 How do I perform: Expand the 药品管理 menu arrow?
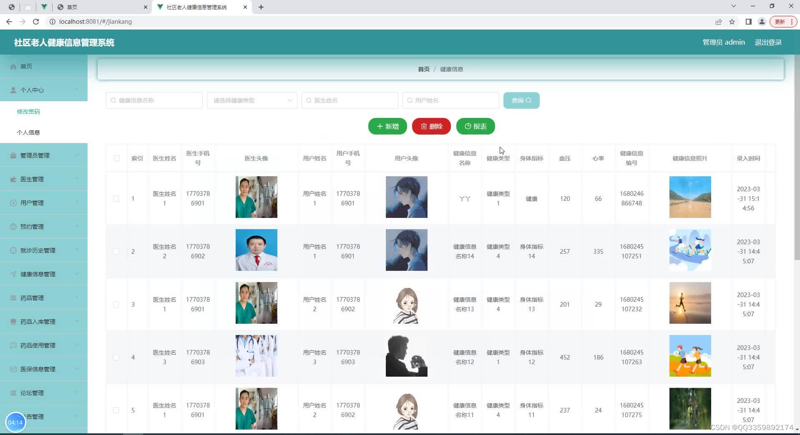pos(77,298)
